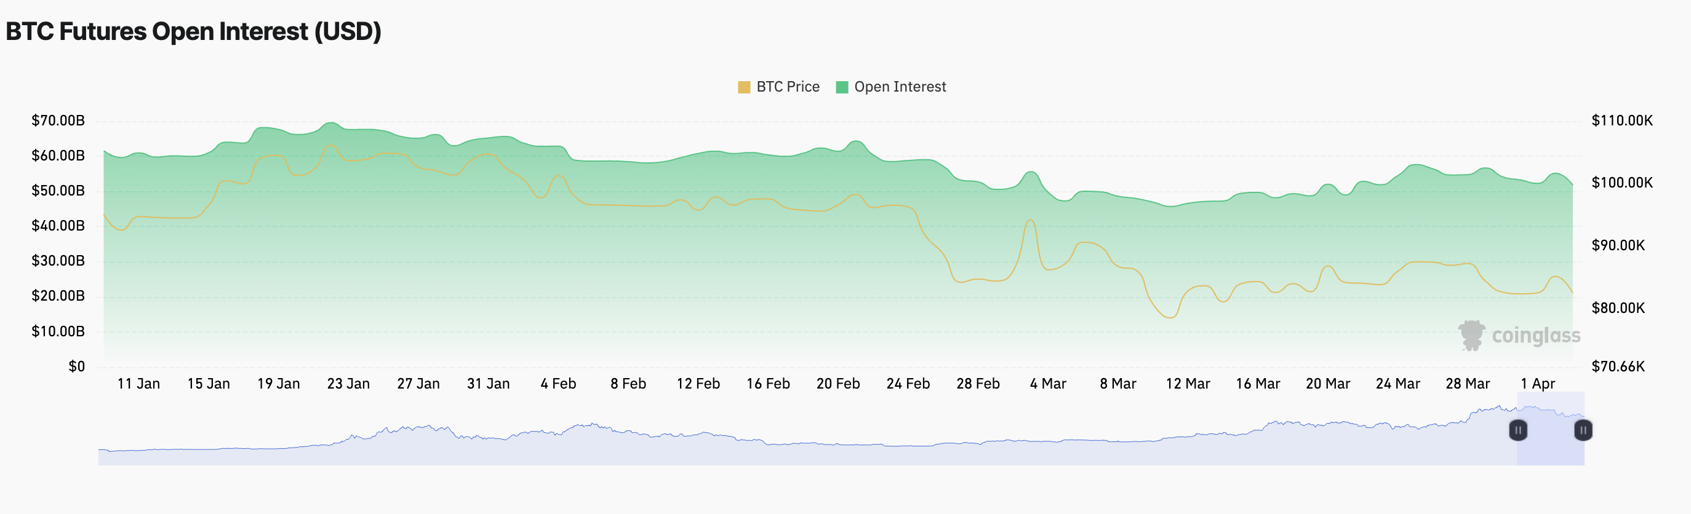Click the green Open Interest legend swatch
Screen dimensions: 1691x514
842,87
